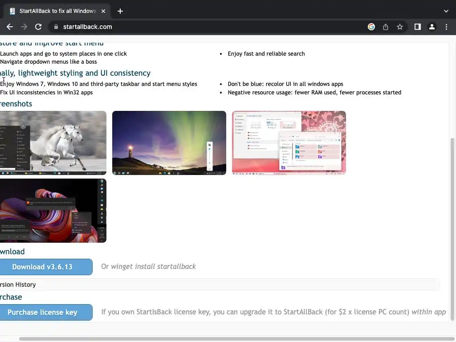This screenshot has width=456, height=342.
Task: Open the profile account menu
Action: (x=432, y=27)
